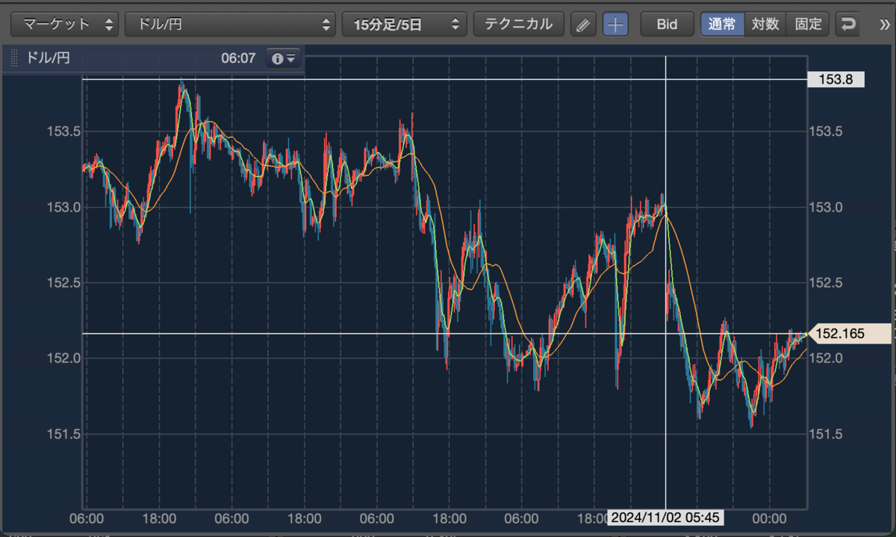
Task: Open the info dropdown in ドル/円 panel
Action: [x=284, y=58]
